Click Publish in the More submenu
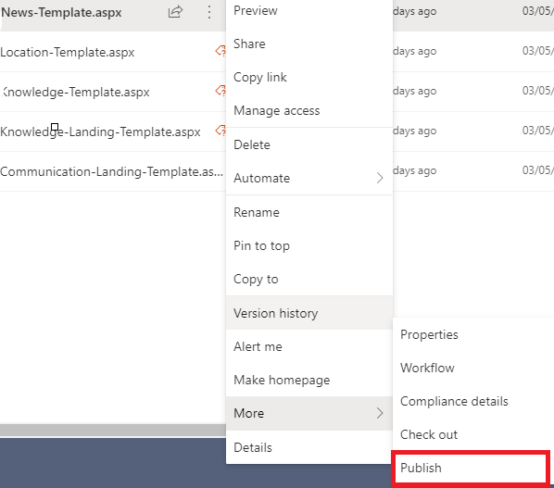Screen dimensions: 554x488 (x=472, y=468)
